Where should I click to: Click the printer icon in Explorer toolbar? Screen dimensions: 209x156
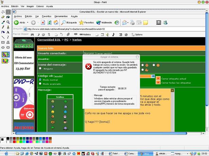click(132, 23)
